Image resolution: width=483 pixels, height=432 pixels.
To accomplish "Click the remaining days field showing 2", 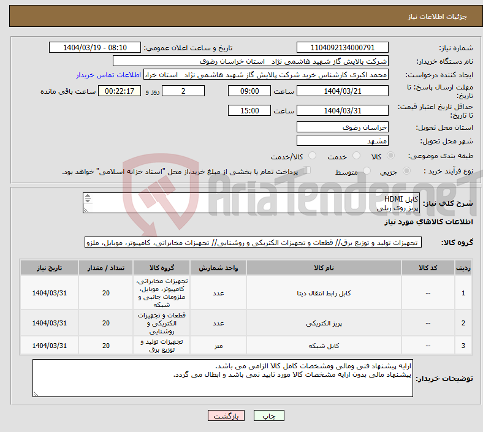I will (x=183, y=91).
